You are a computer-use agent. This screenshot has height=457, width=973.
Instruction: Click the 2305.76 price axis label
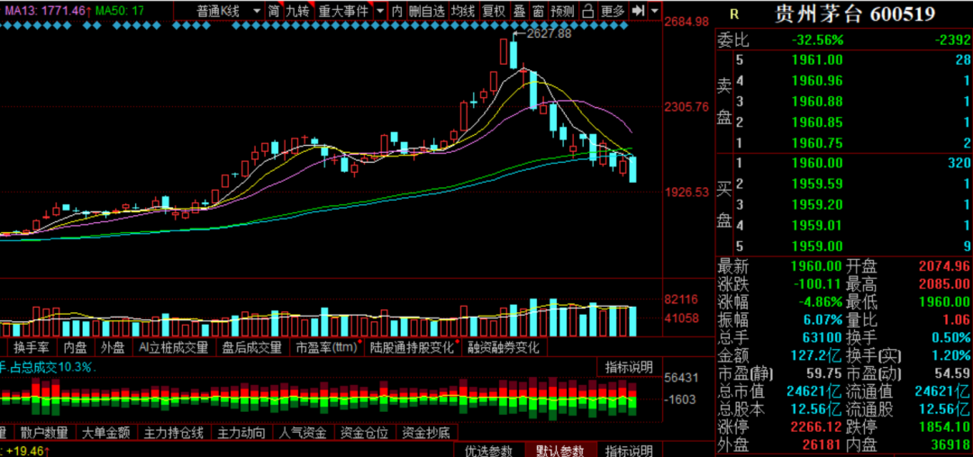687,107
